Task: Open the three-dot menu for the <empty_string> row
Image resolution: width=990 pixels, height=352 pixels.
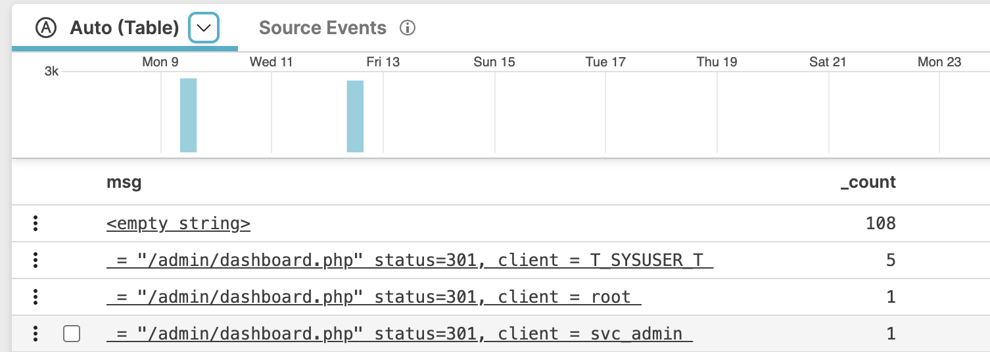Action: [35, 224]
